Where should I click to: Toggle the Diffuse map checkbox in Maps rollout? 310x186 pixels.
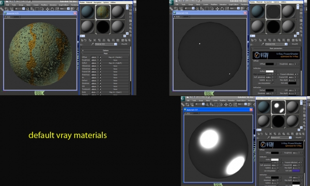pyautogui.click(x=100, y=57)
